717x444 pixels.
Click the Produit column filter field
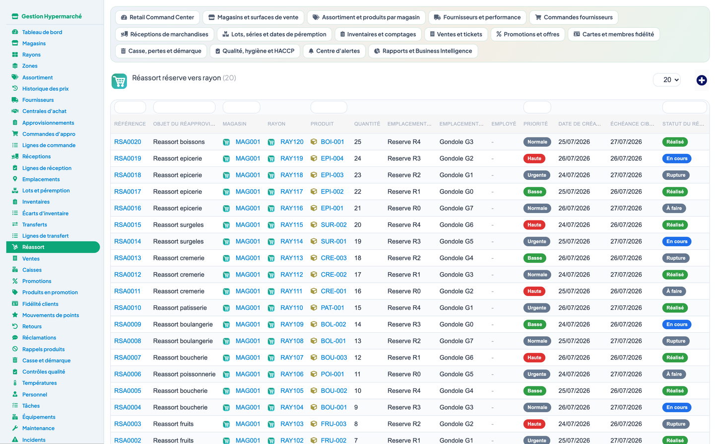coord(328,107)
